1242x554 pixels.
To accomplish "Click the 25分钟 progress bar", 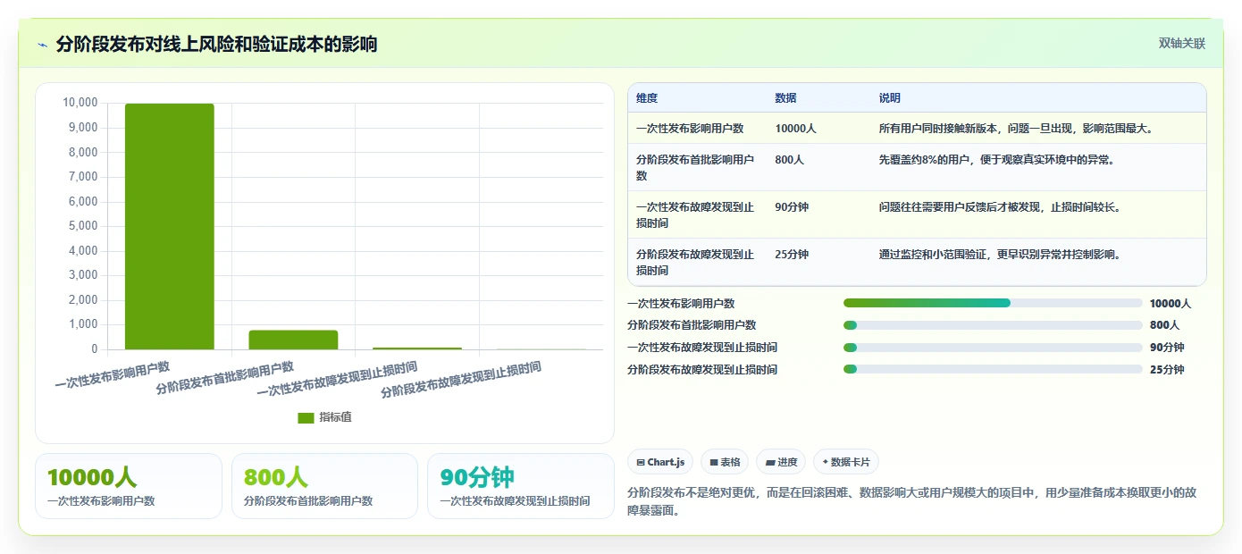I will tap(993, 369).
